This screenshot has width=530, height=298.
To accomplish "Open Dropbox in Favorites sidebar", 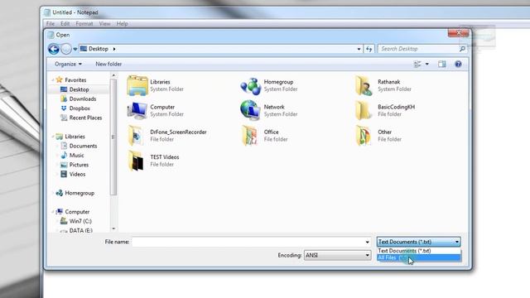I will tap(75, 108).
